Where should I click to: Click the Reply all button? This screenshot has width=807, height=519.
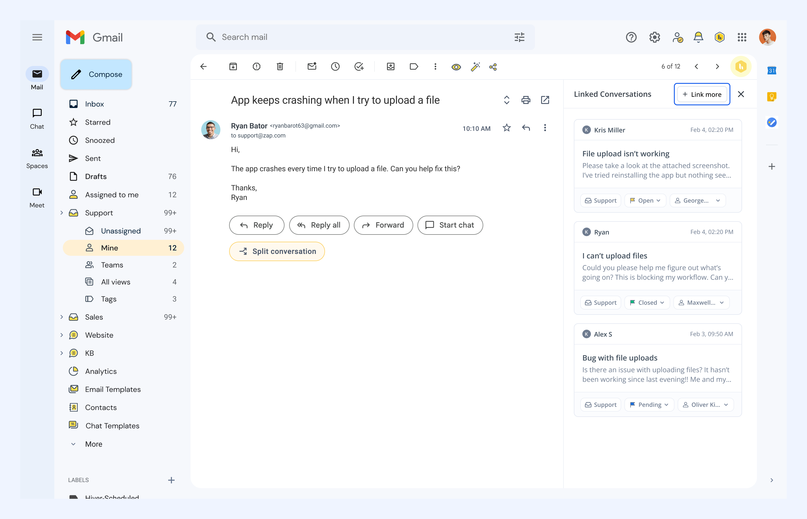tap(319, 225)
